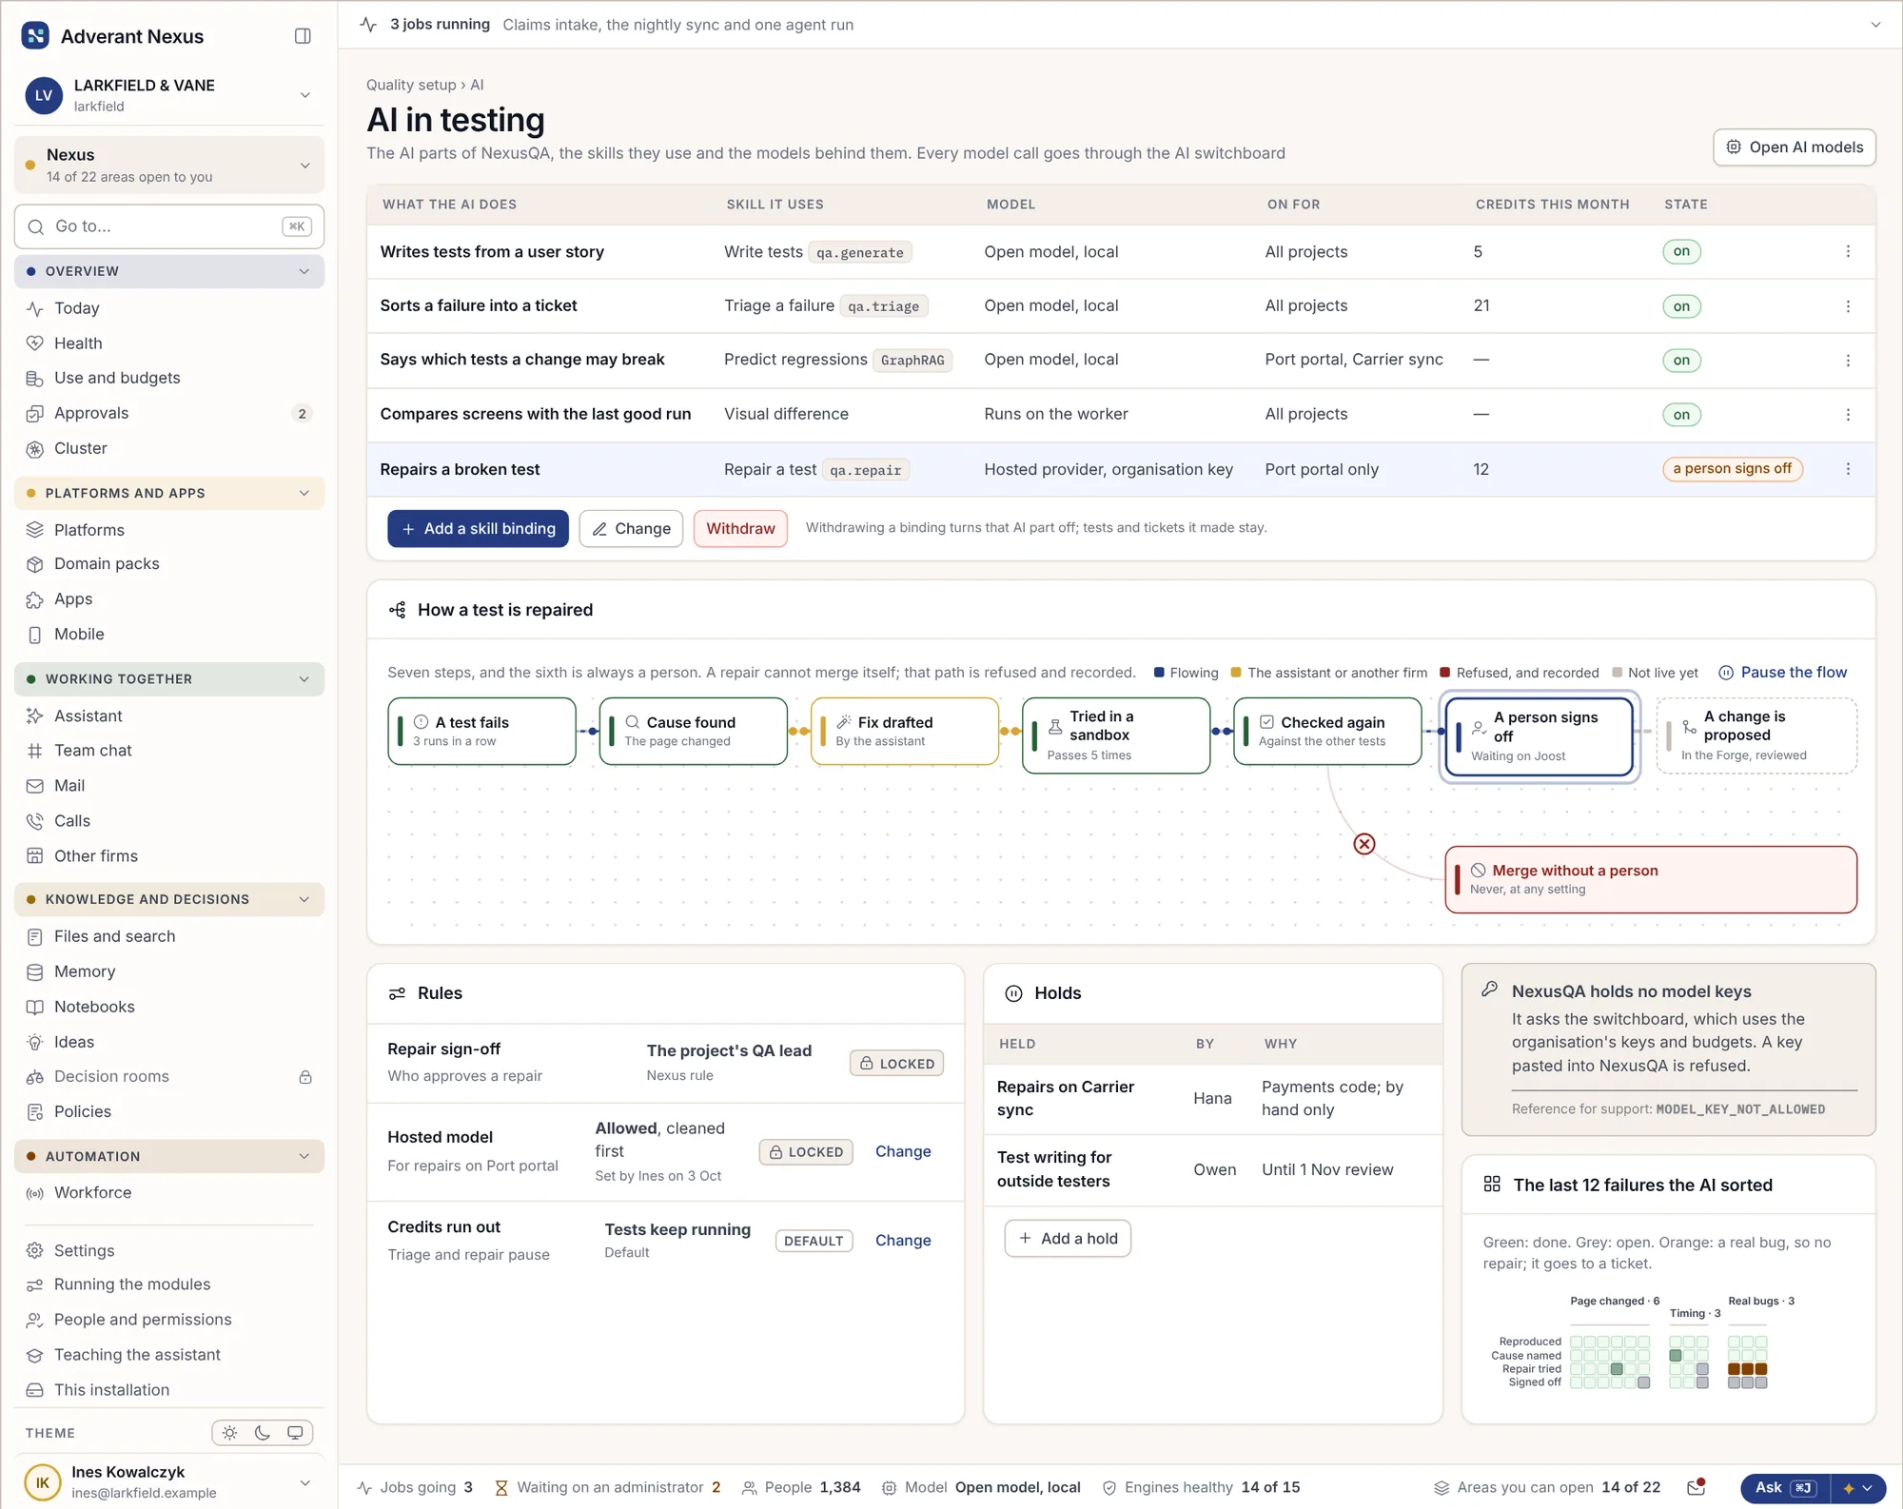The height and width of the screenshot is (1509, 1903).
Task: Click the Change button with pencil icon
Action: 631,528
